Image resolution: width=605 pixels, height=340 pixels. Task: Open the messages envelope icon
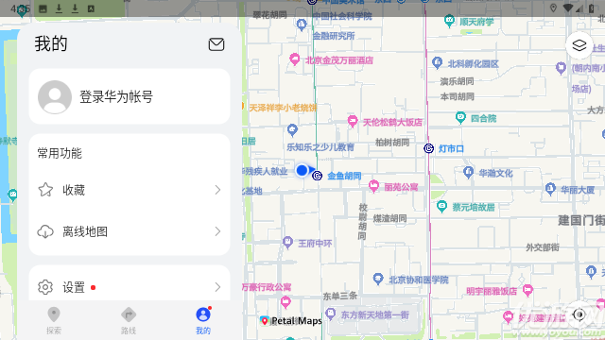click(216, 44)
